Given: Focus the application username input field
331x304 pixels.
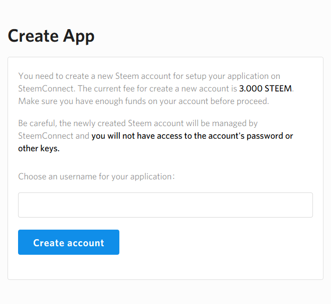Looking at the screenshot, I should [165, 205].
